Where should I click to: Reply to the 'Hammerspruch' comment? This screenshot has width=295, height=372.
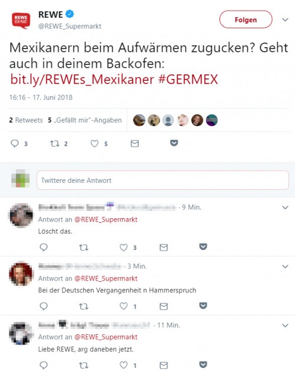44,306
